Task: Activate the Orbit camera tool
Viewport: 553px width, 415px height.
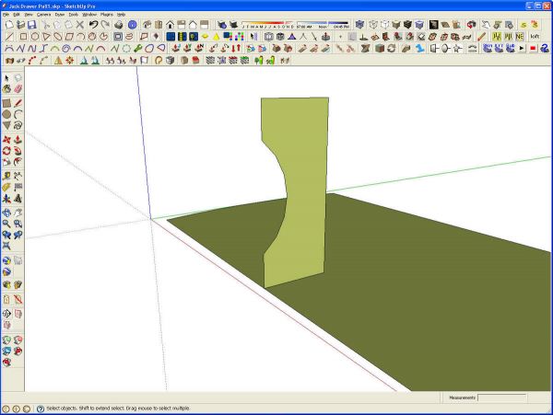Action: pos(6,213)
